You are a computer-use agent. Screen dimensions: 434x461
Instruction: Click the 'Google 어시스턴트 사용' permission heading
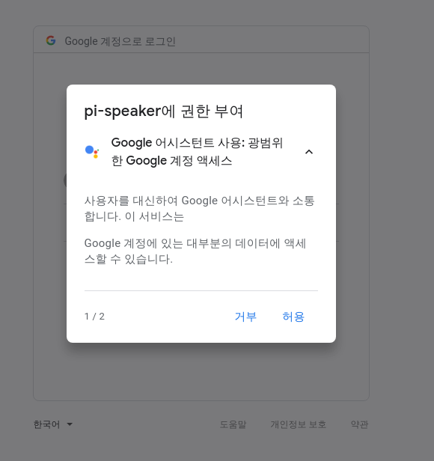point(197,152)
